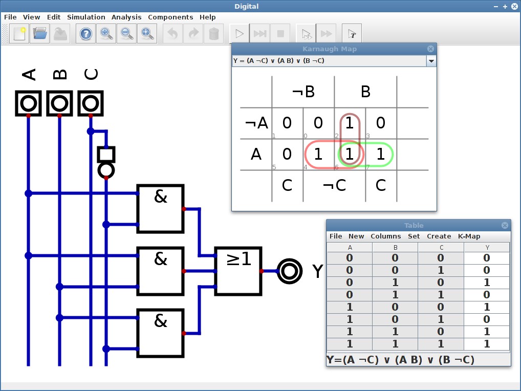Toggle input C in the circuit

click(x=91, y=103)
